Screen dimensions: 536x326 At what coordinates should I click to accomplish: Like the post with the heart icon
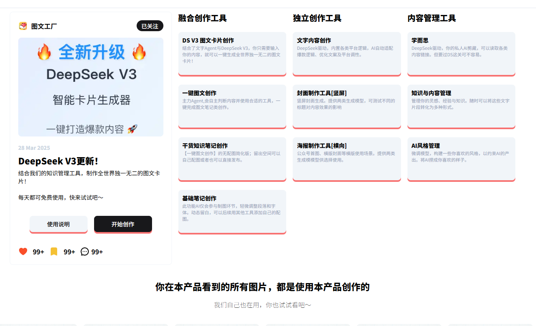pos(23,251)
